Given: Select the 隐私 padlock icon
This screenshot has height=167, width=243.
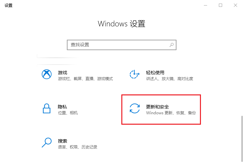Looking at the screenshot, I should coord(47,108).
